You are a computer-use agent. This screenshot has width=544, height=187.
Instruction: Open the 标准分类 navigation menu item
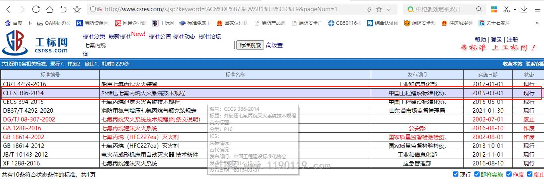(x=94, y=36)
